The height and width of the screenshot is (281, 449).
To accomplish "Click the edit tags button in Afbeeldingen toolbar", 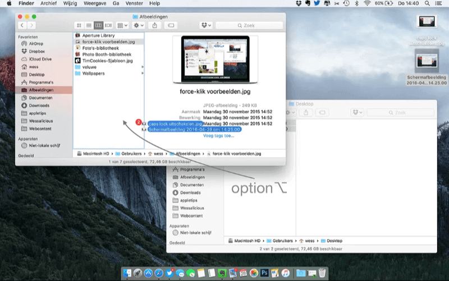I will [x=171, y=25].
